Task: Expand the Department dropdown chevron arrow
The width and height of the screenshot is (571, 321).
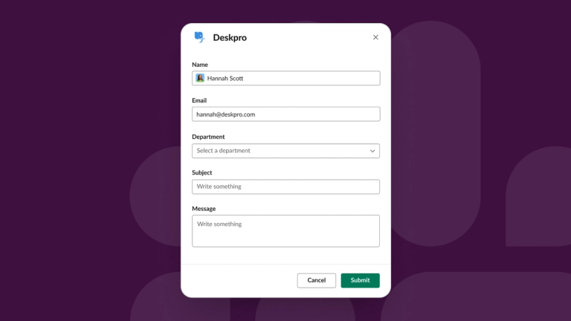Action: (x=372, y=151)
